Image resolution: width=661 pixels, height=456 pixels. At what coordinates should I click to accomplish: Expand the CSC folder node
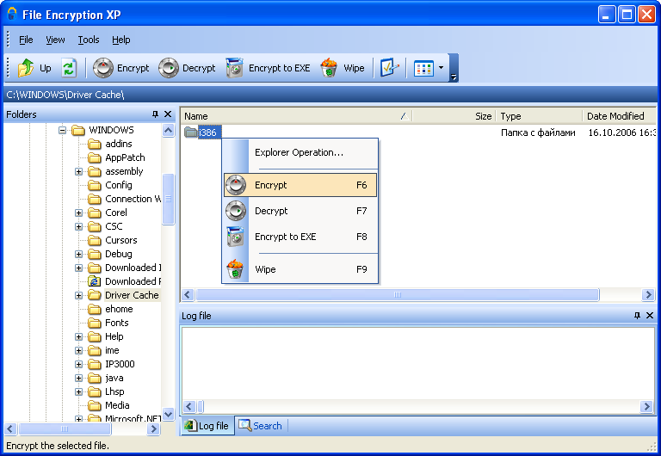[79, 227]
